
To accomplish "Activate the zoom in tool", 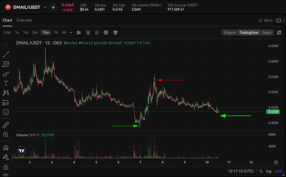I will 6,135.
